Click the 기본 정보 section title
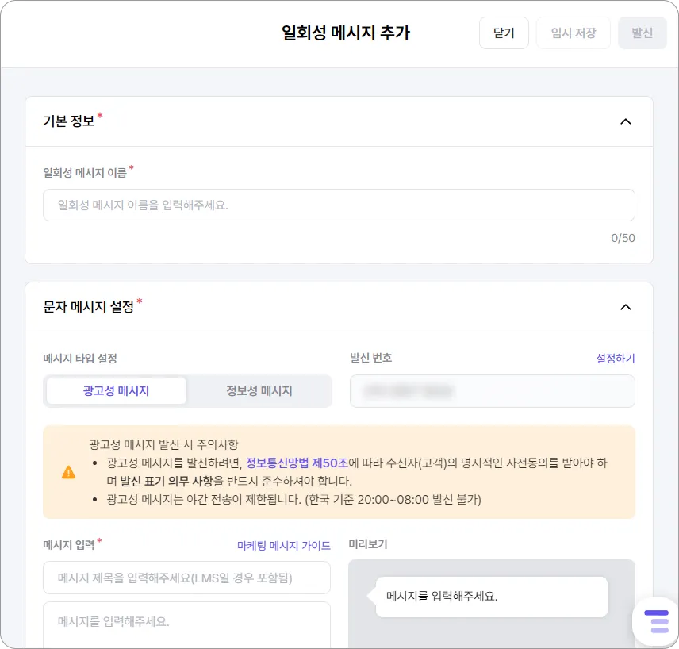The height and width of the screenshot is (649, 679). point(69,121)
